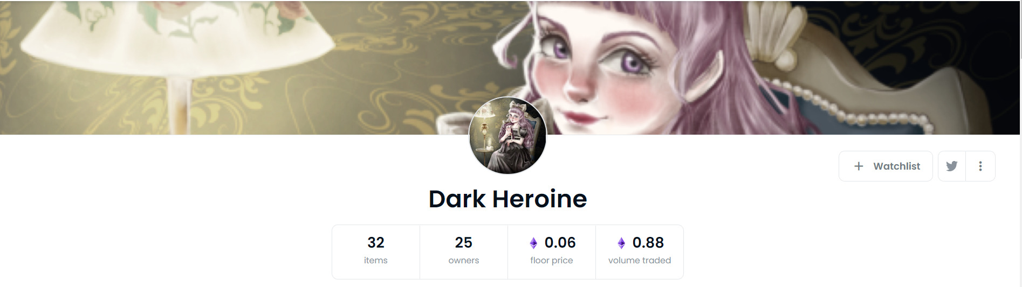Click the Ethereum icon next to 0.88
The image size is (1022, 287).
coord(621,243)
